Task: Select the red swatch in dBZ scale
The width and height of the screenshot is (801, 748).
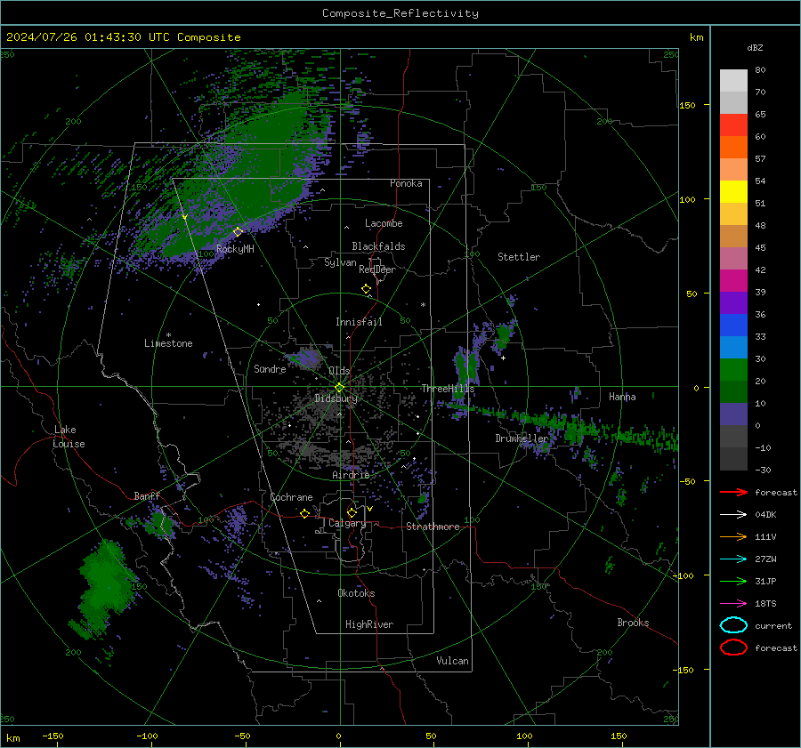Action: click(x=733, y=125)
